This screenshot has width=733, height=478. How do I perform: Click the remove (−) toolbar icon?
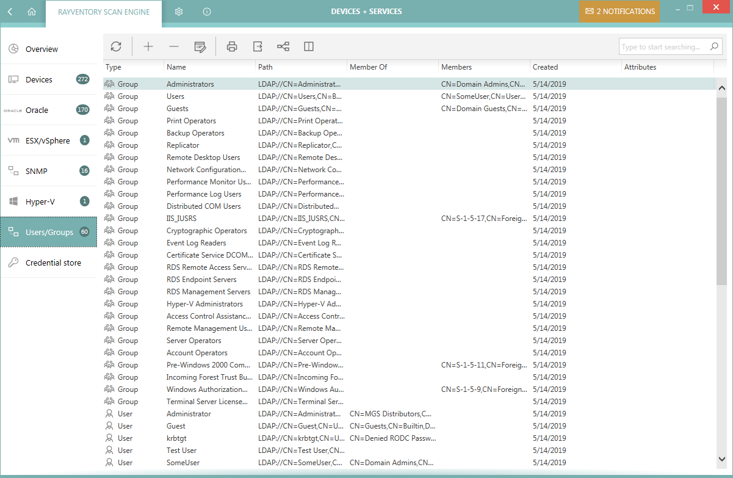173,46
